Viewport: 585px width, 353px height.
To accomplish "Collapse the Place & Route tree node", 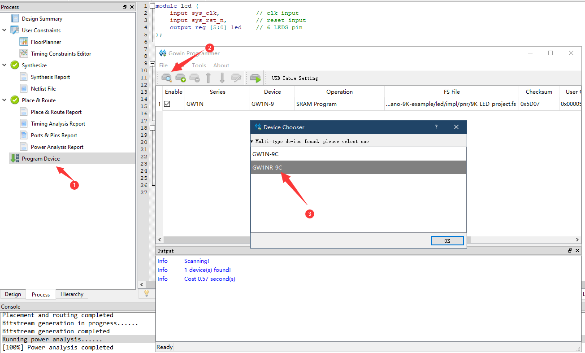I will pos(4,100).
